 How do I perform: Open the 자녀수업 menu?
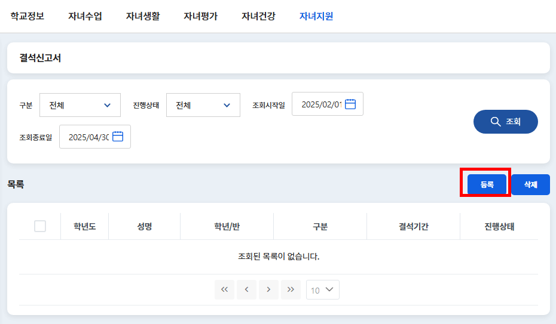(85, 16)
